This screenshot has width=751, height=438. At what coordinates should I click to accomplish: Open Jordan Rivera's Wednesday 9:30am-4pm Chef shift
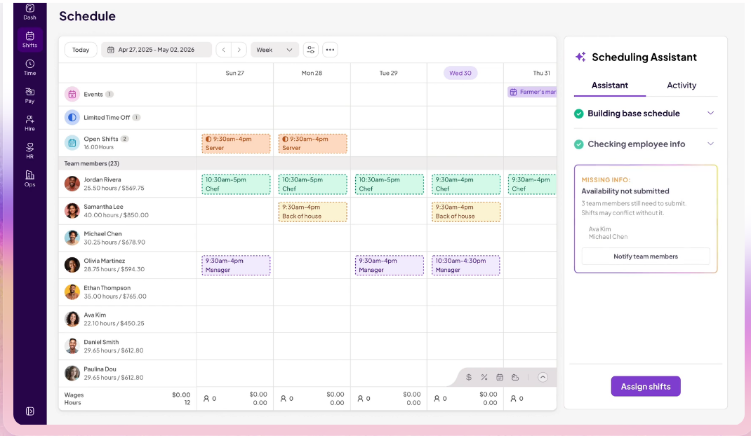click(466, 184)
